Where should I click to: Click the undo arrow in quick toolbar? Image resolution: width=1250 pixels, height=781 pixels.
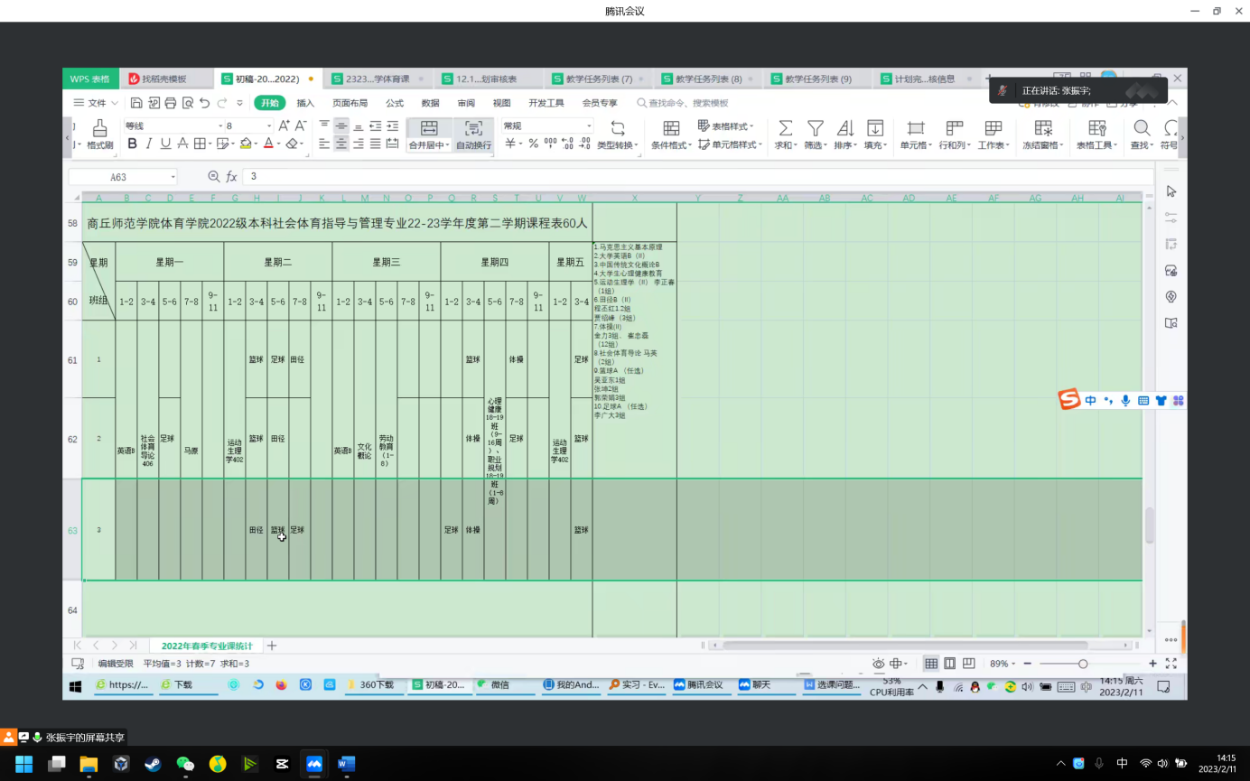[x=205, y=103]
